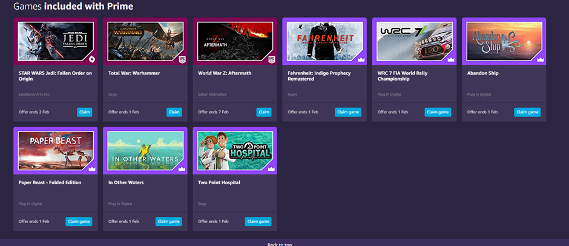Click 'Offer ends 7 Feb' text

click(213, 112)
